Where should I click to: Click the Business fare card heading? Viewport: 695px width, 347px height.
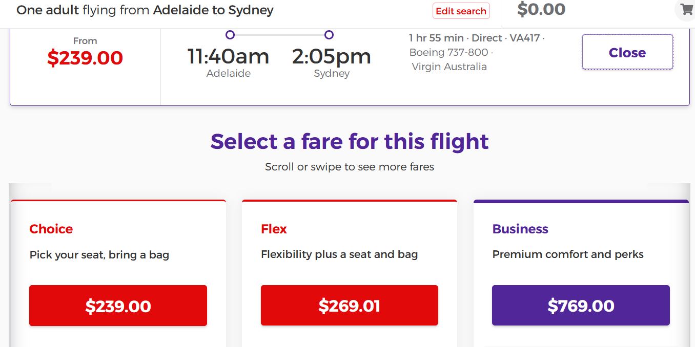520,229
